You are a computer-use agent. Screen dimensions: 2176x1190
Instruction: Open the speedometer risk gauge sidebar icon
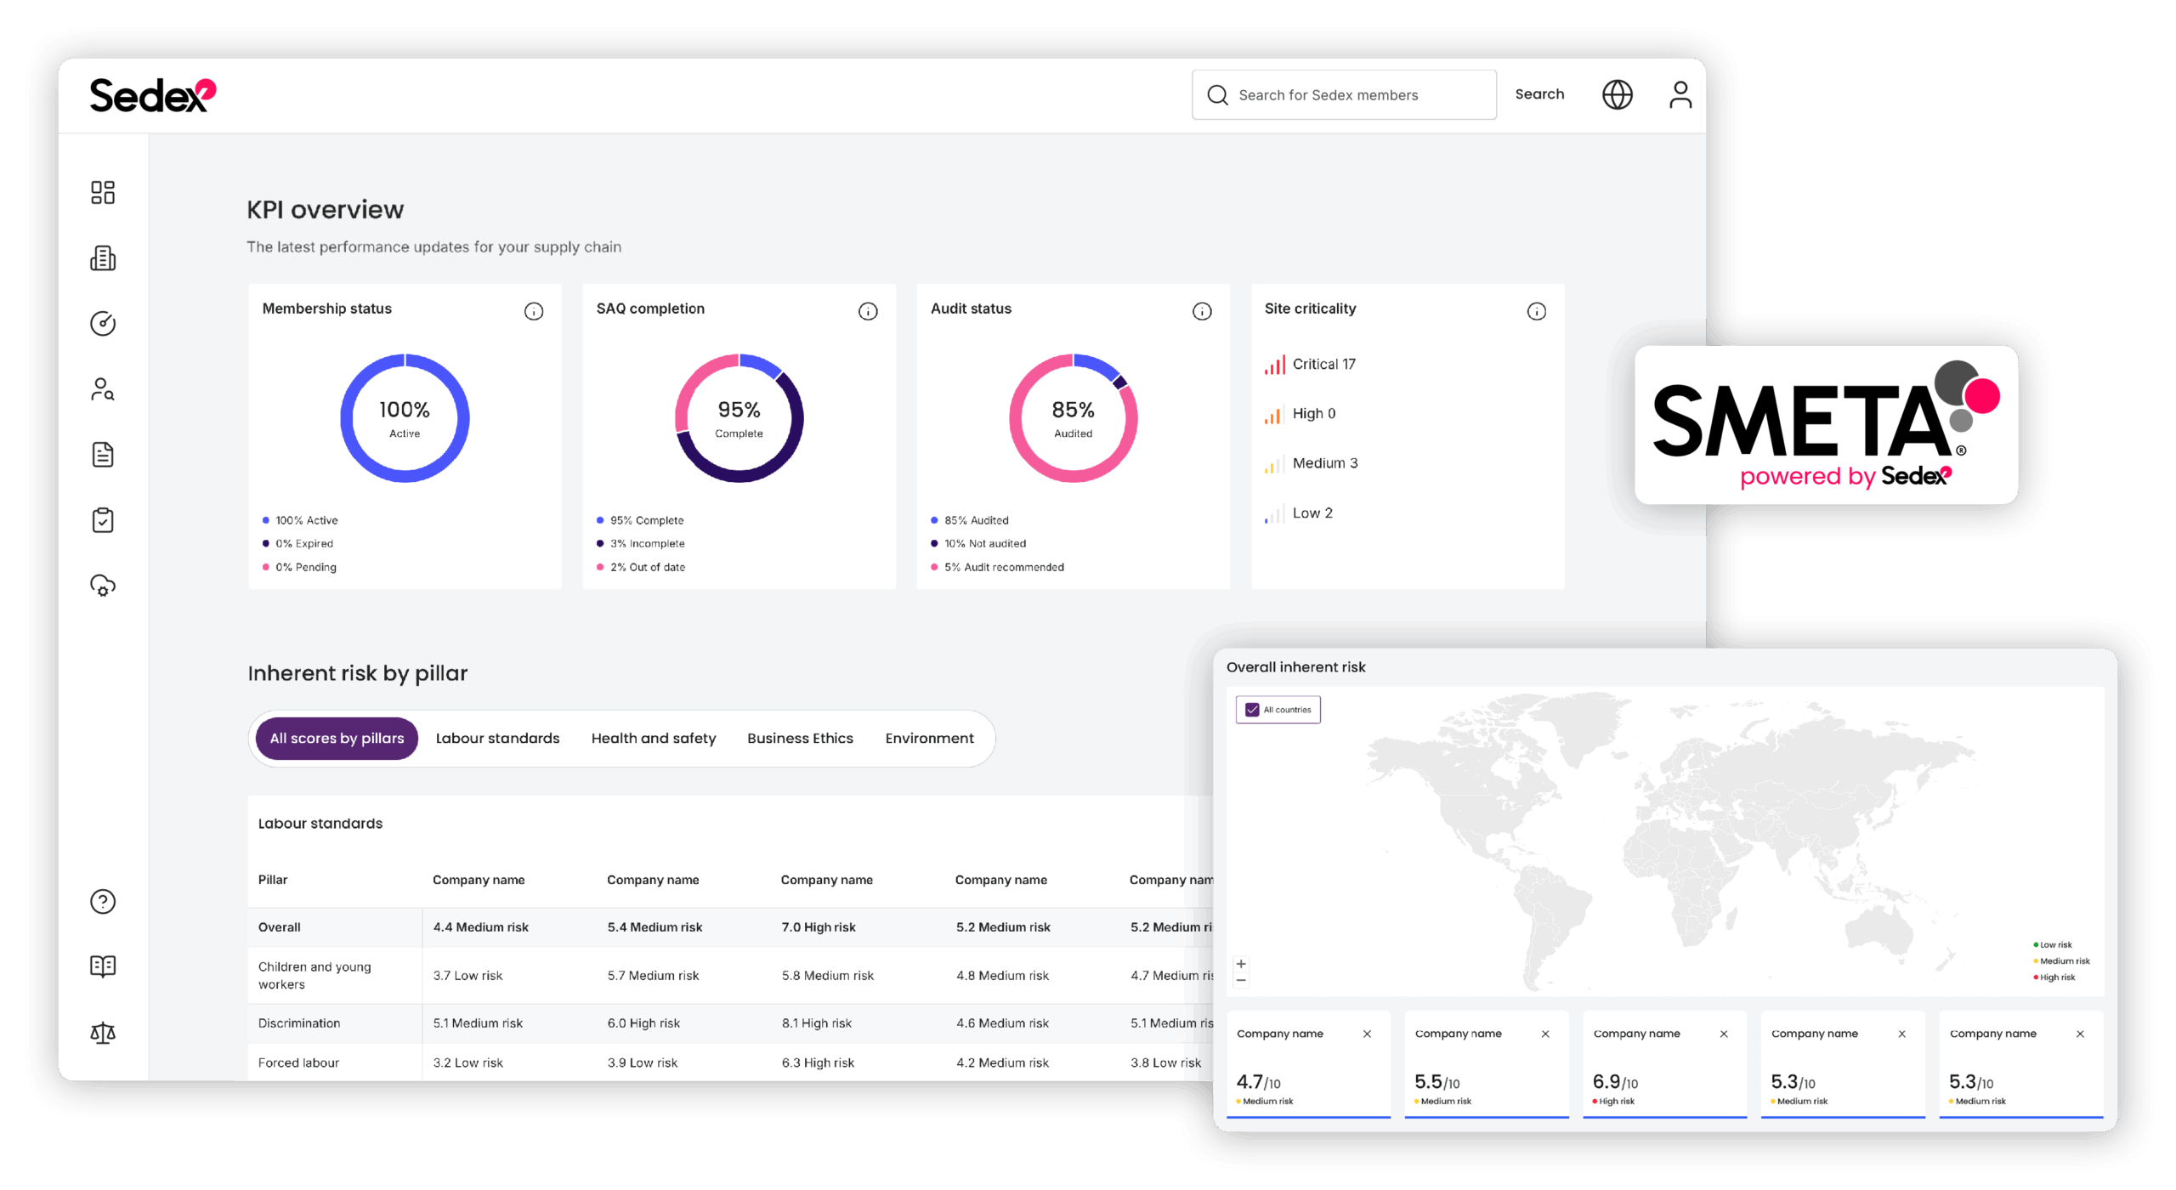coord(103,324)
